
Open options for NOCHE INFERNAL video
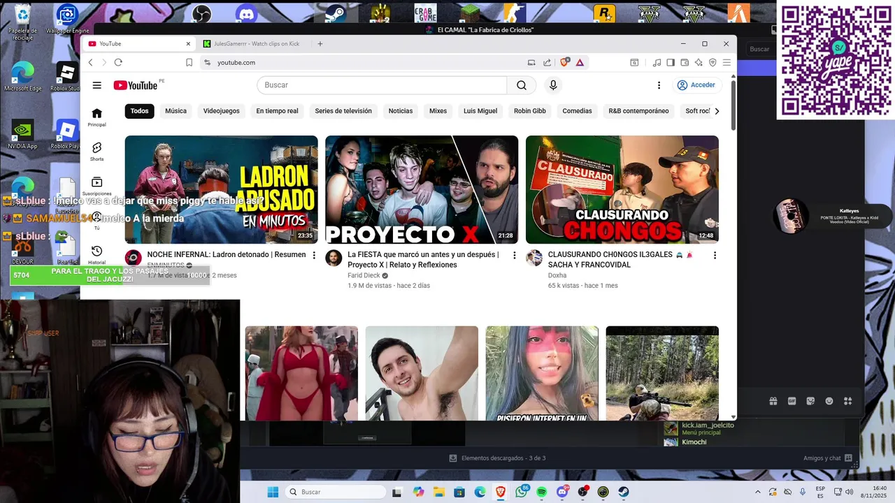[x=314, y=255]
